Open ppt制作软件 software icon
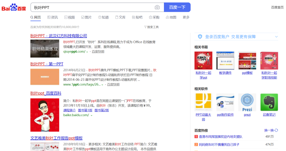This screenshot has height=151, width=286. [x=225, y=102]
